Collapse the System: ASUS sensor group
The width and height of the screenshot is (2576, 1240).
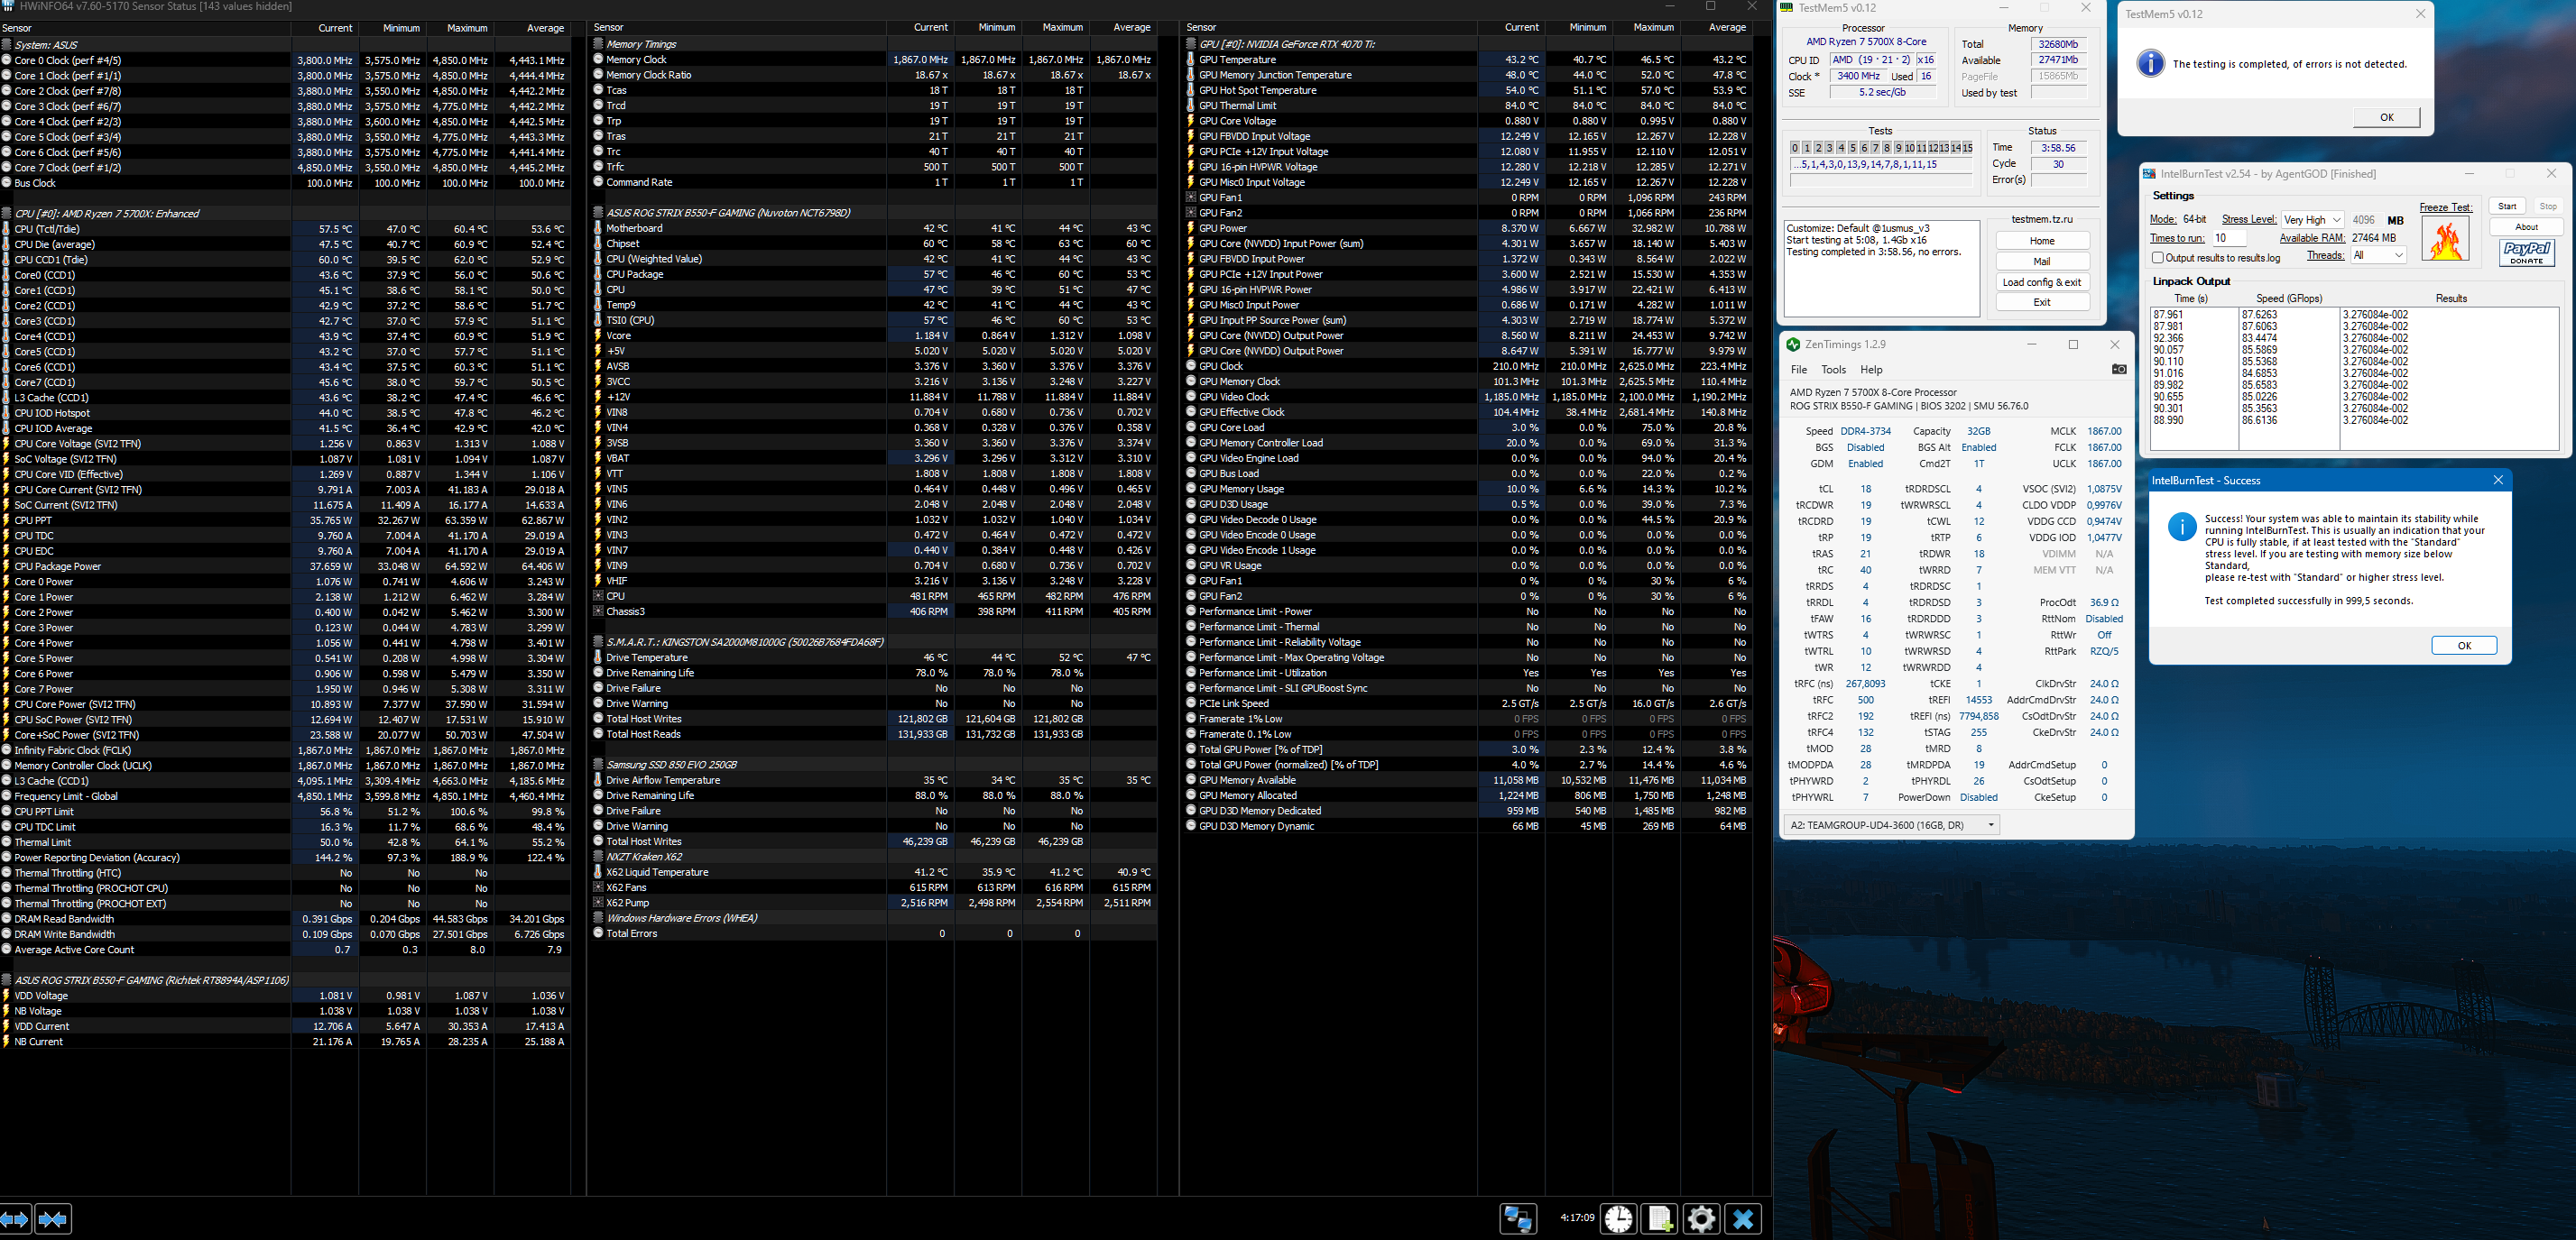[x=7, y=45]
